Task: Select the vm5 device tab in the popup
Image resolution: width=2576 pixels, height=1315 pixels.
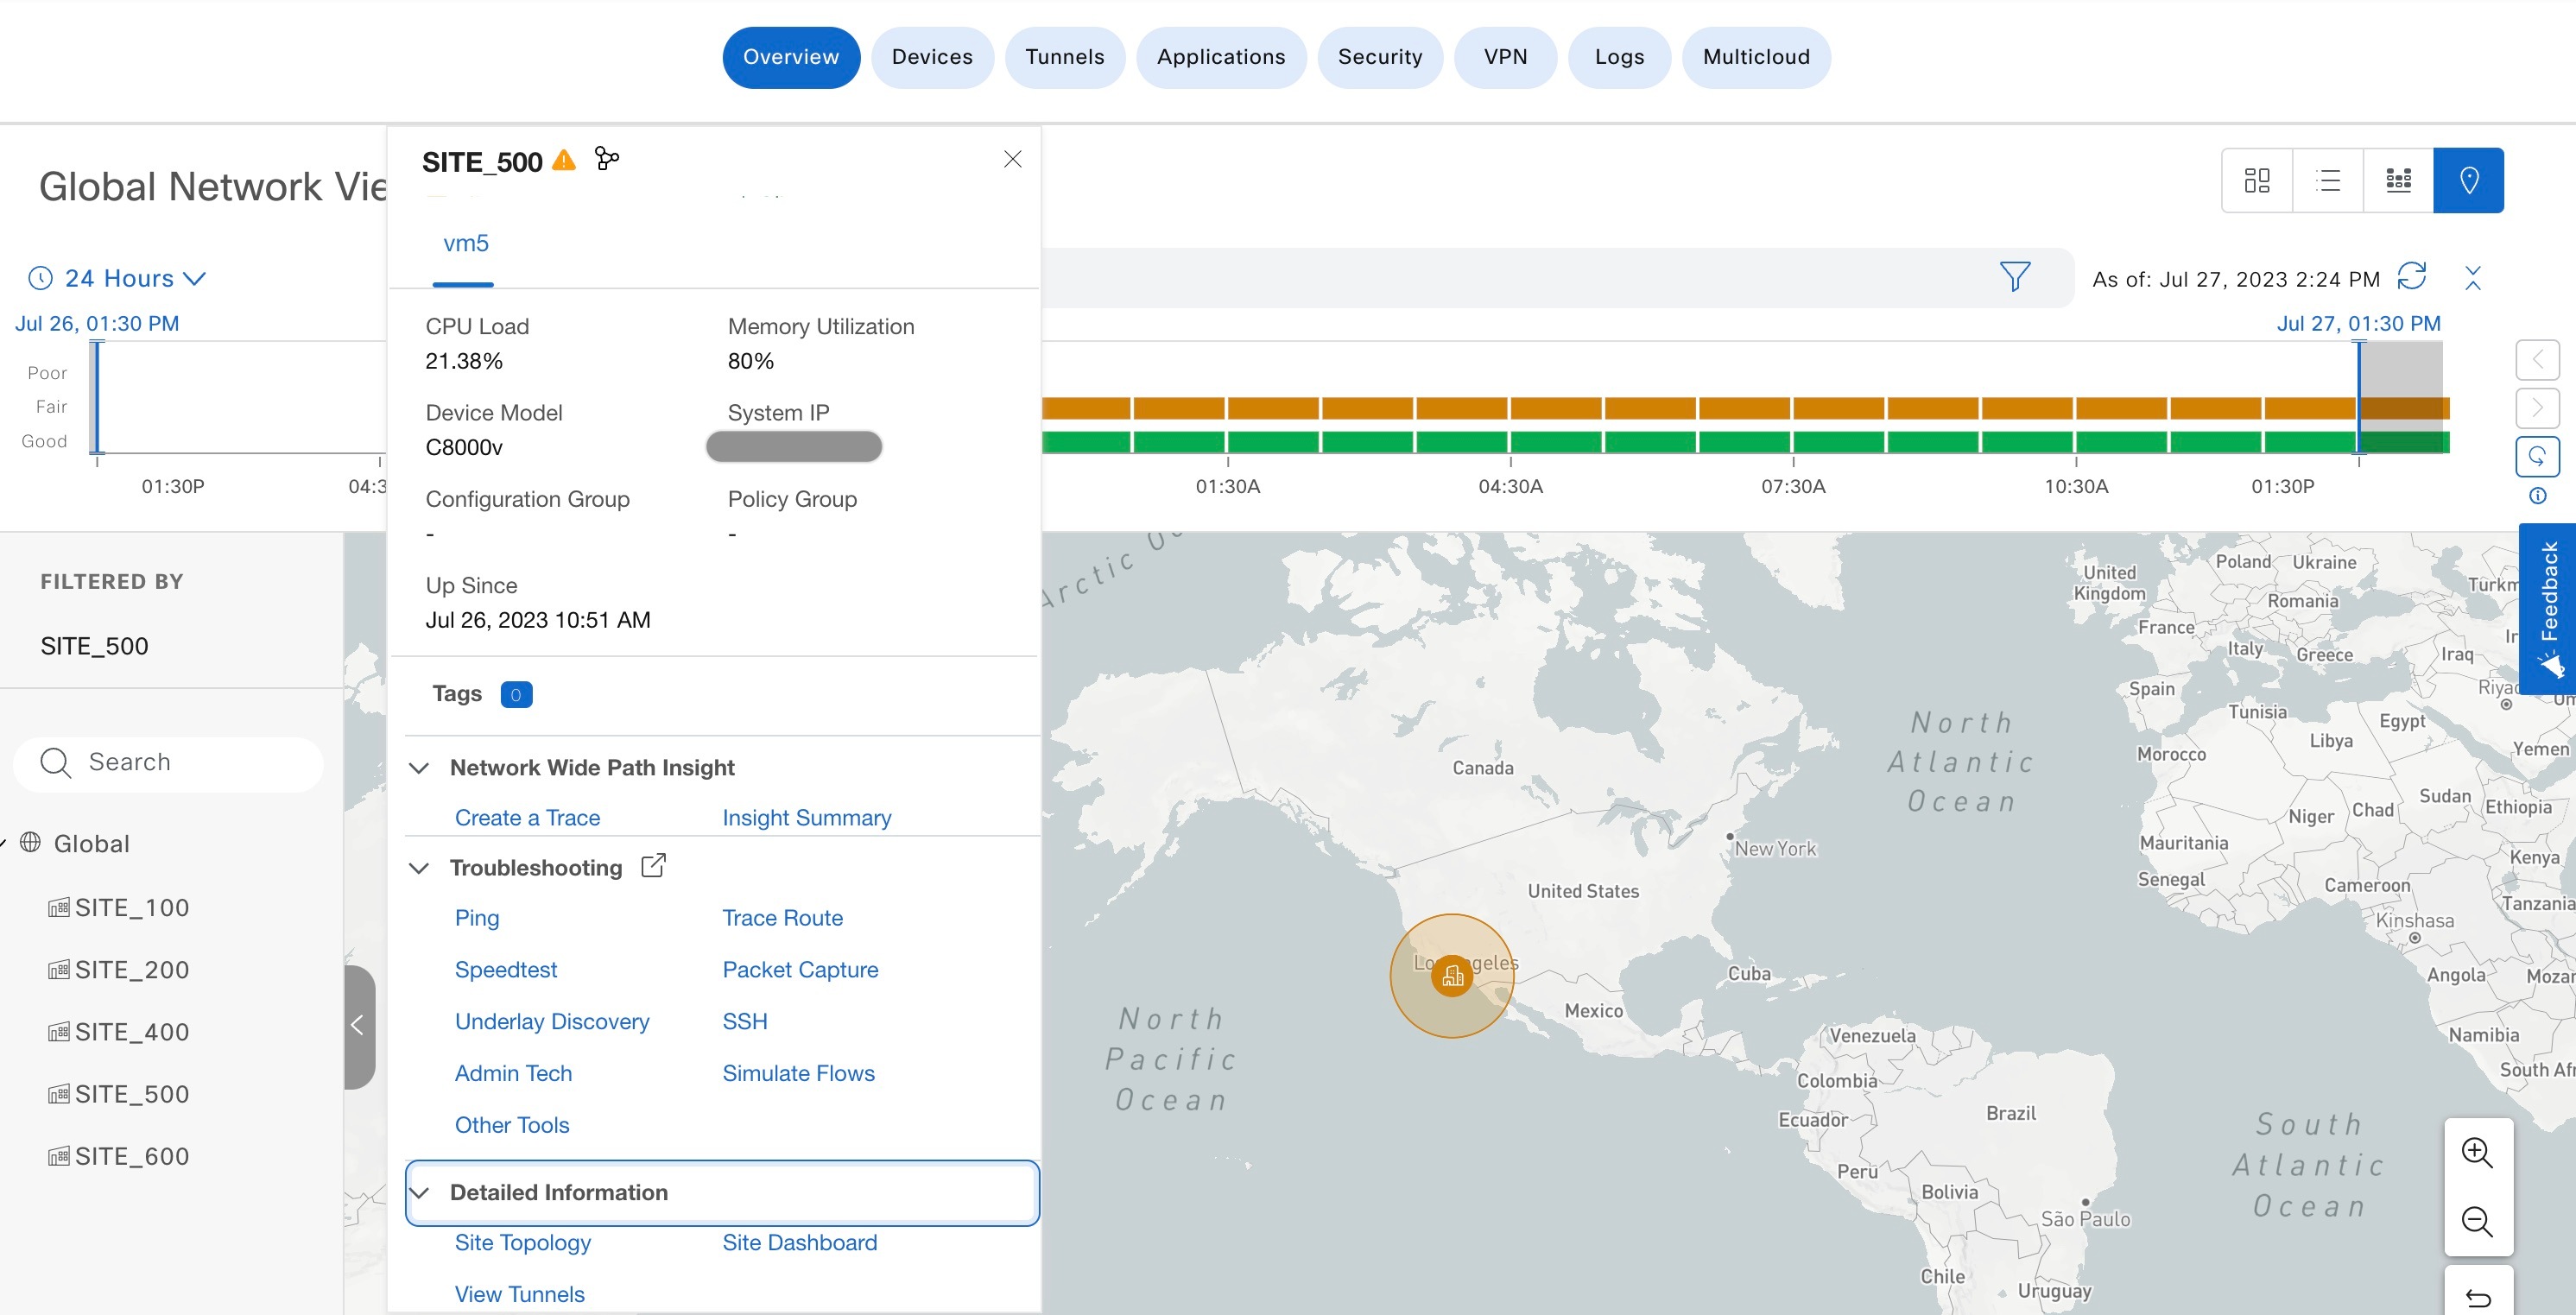Action: [464, 243]
